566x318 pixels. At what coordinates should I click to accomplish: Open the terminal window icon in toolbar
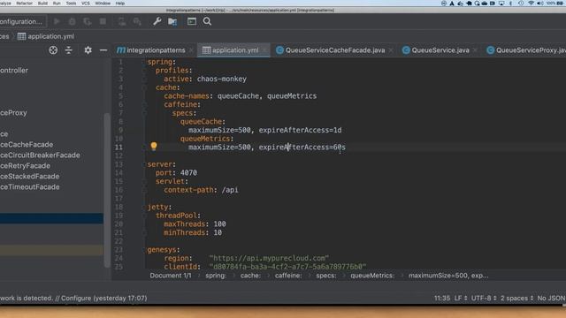(x=192, y=21)
